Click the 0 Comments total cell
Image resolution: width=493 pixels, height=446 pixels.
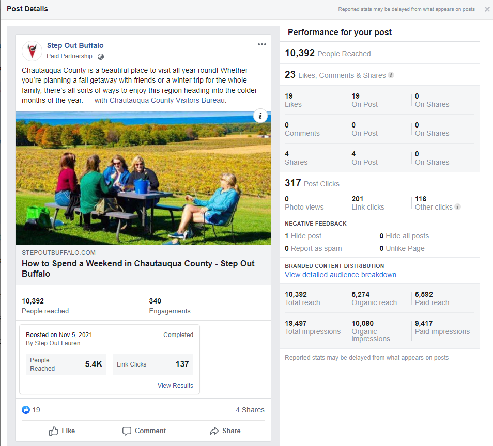(302, 129)
